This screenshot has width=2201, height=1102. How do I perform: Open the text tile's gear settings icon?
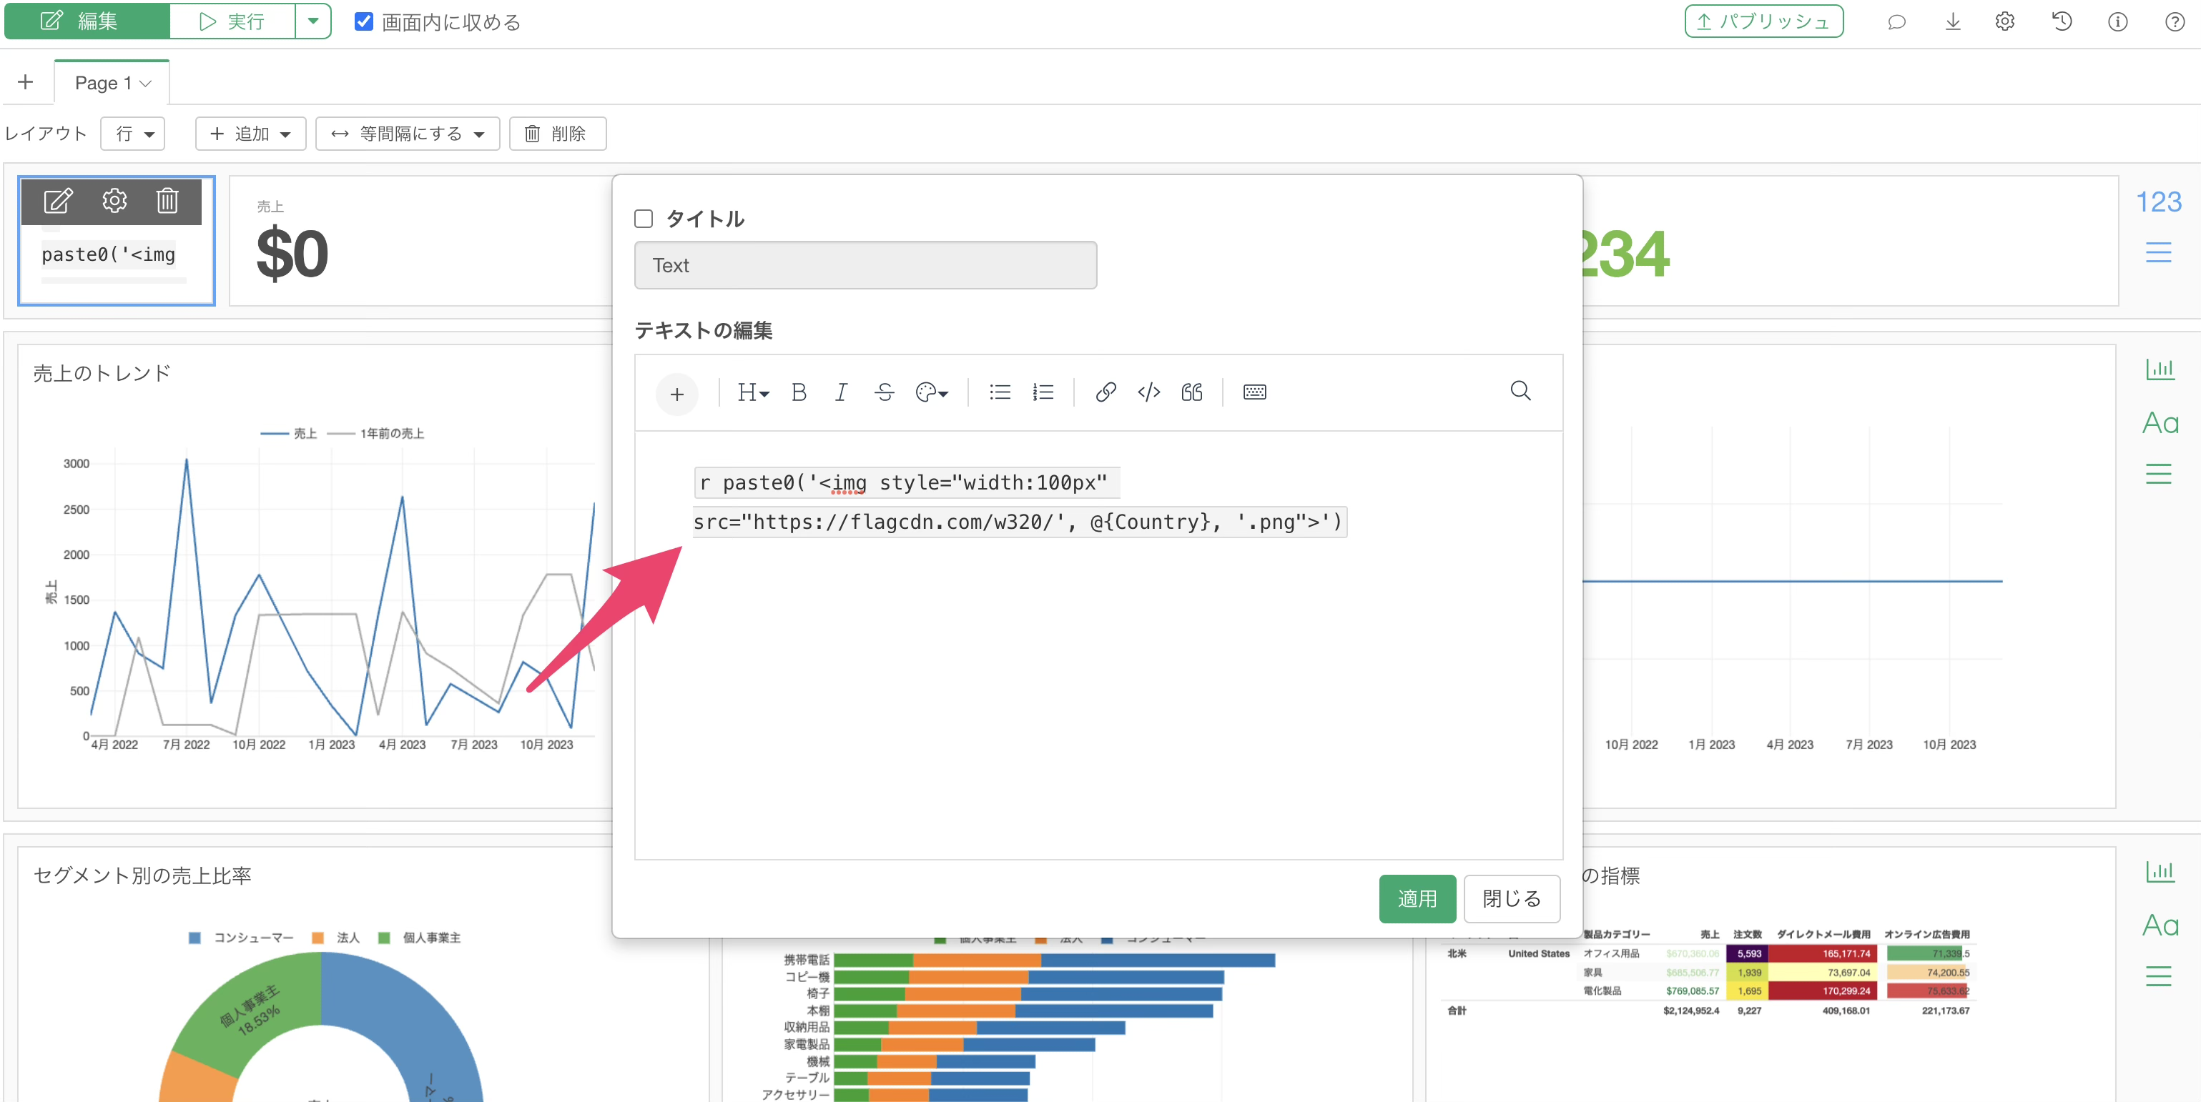pos(114,201)
